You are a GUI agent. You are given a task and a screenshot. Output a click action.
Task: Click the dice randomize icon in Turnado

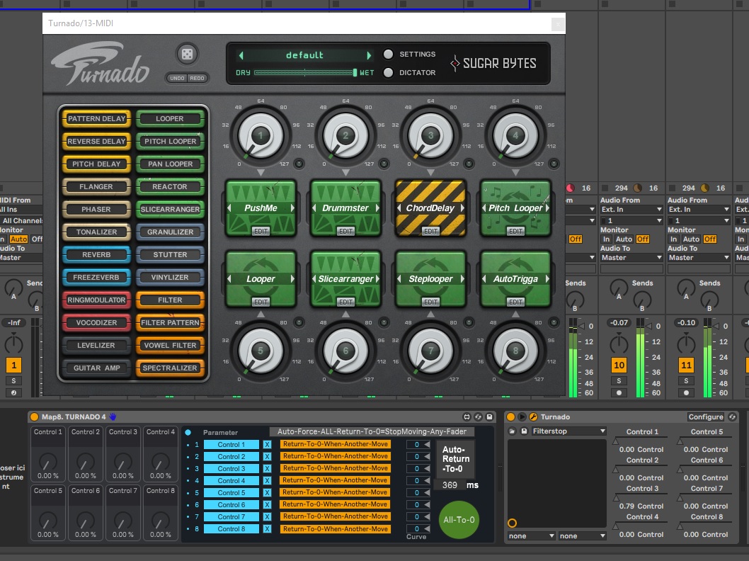pyautogui.click(x=188, y=55)
